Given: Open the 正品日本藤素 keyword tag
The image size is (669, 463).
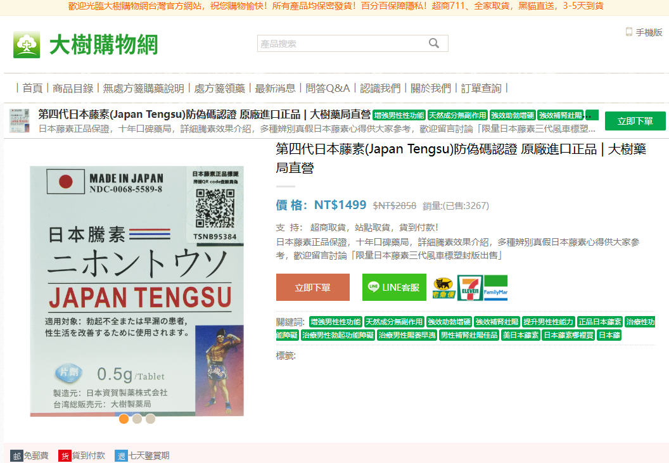Looking at the screenshot, I should (x=600, y=322).
